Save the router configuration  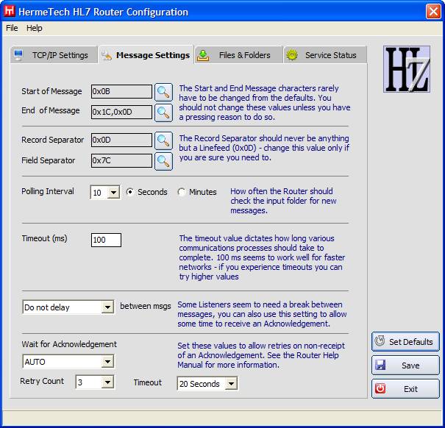pos(405,365)
